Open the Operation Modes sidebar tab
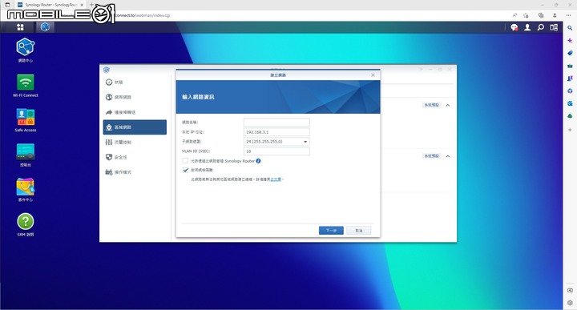Image resolution: width=577 pixels, height=310 pixels. 135,172
